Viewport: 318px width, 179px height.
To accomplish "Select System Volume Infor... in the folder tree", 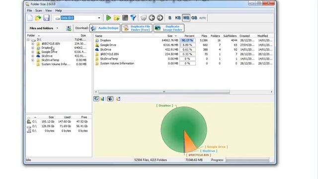I will [x=56, y=64].
